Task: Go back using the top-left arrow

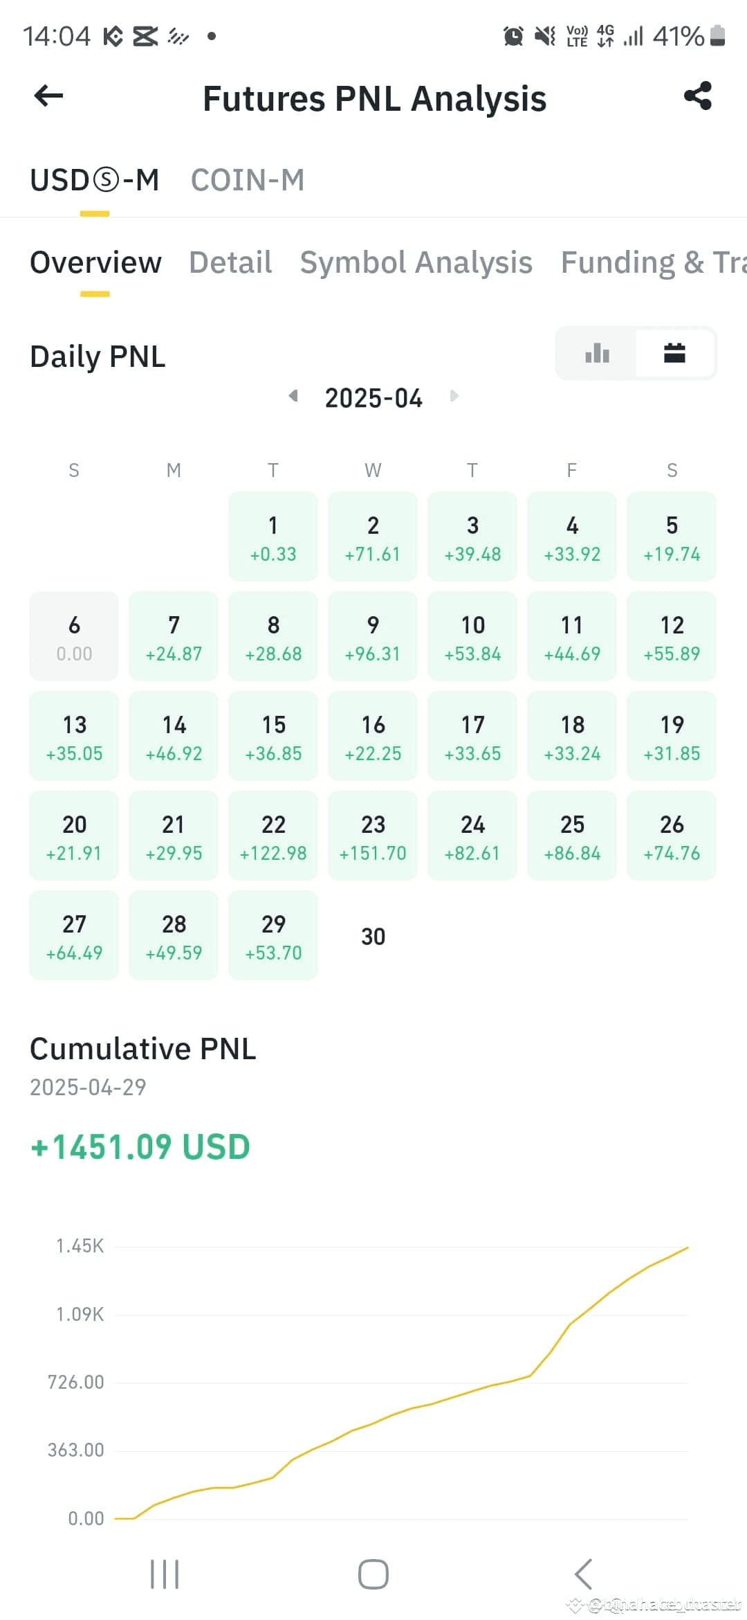Action: [48, 96]
